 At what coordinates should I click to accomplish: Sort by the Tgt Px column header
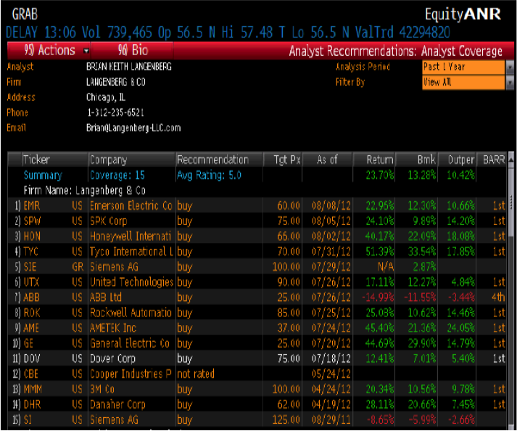click(283, 160)
